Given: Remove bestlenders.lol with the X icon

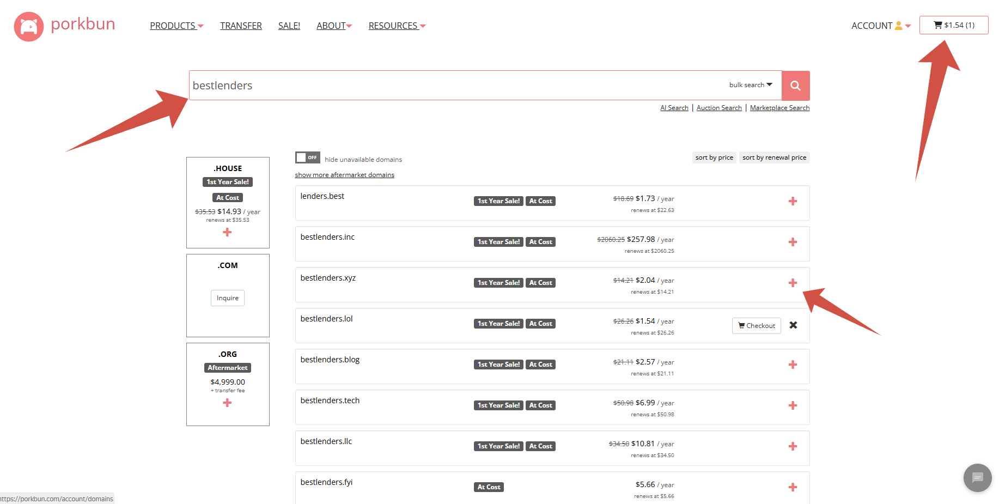Looking at the screenshot, I should pyautogui.click(x=793, y=325).
